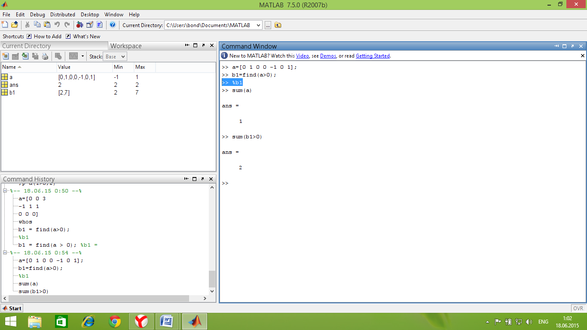Dismiss the New to MATLAB info bar
Viewport: 587px width, 330px height.
click(583, 56)
